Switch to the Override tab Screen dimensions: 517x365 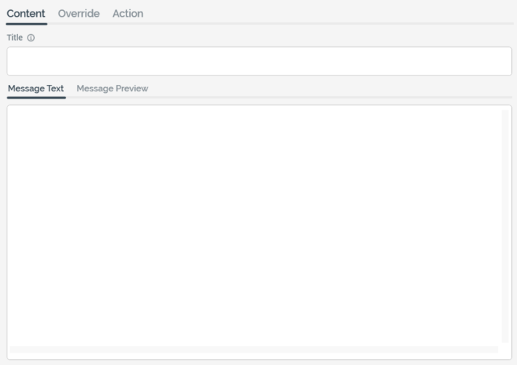(x=78, y=13)
